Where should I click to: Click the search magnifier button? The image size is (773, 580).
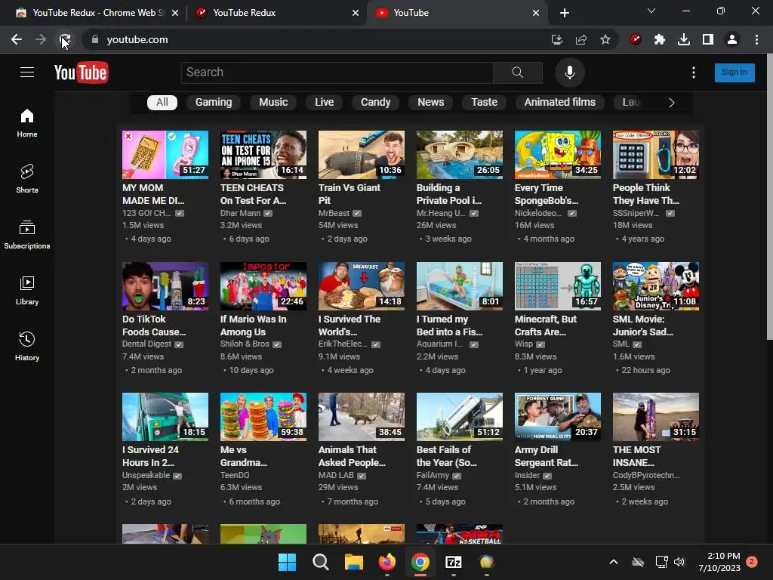point(518,72)
